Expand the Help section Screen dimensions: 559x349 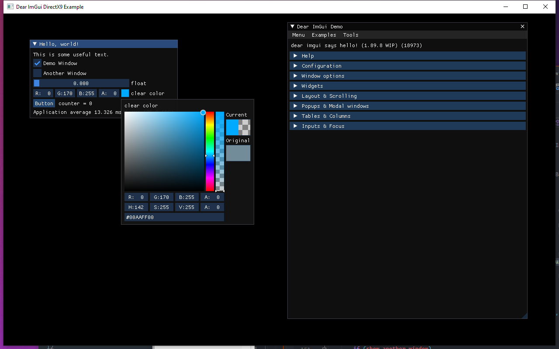[x=407, y=56]
